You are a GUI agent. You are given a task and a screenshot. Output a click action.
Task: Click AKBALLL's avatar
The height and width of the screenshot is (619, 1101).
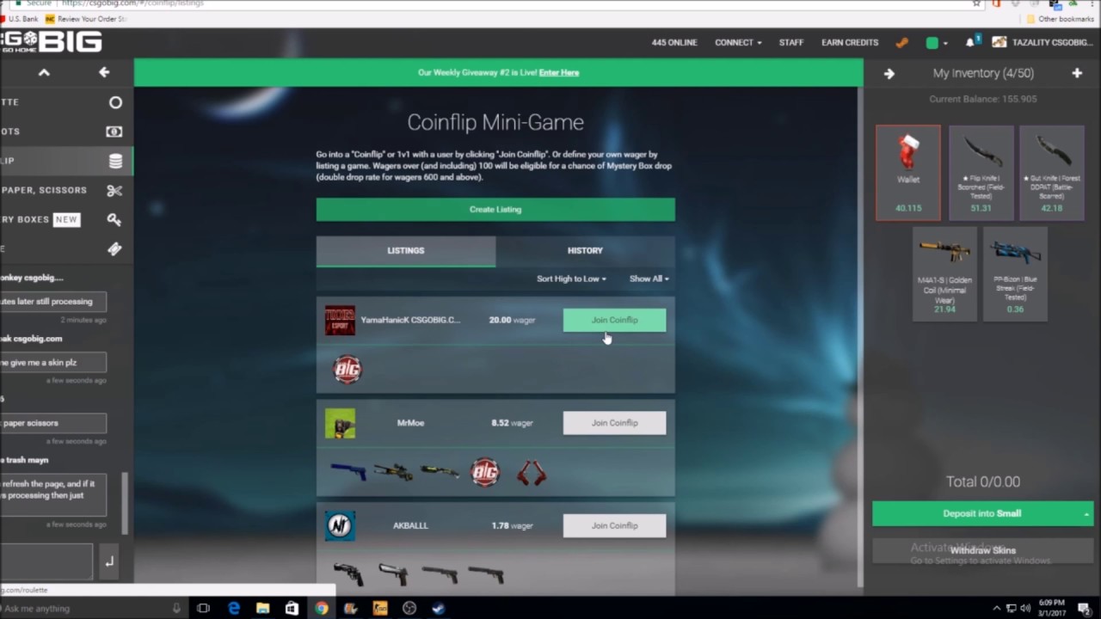(x=340, y=525)
